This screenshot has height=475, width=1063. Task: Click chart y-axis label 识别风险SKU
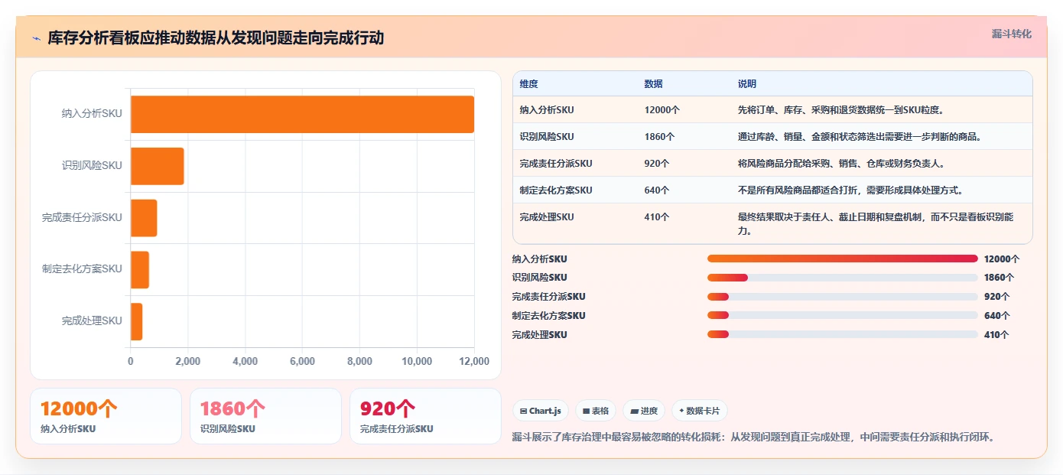pos(92,165)
